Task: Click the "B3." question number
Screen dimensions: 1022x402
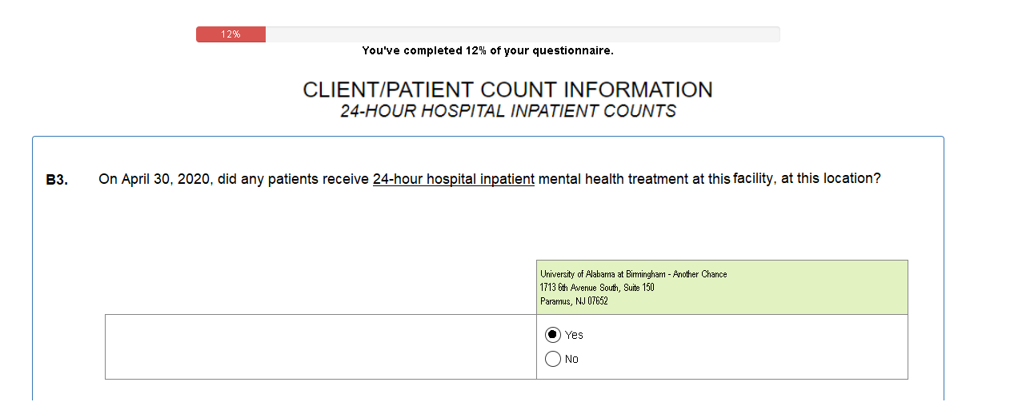Action: click(x=57, y=180)
